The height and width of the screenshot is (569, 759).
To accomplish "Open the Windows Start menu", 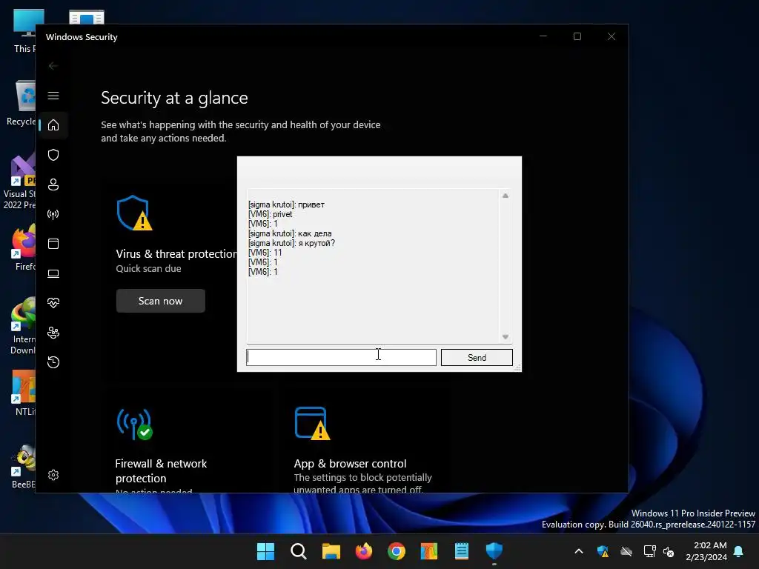I will coord(266,551).
